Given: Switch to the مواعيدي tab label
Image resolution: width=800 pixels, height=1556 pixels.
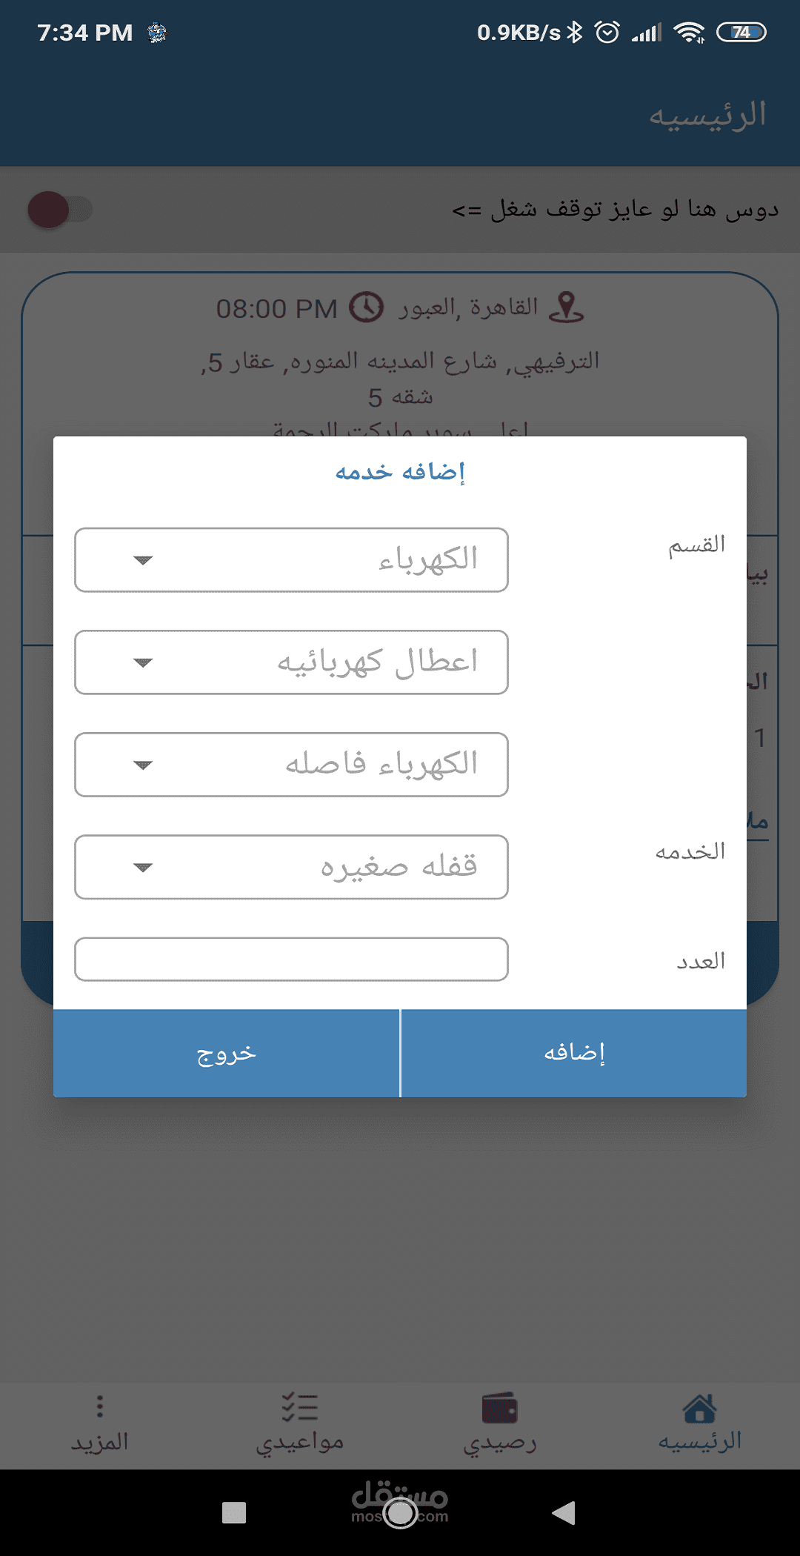Looking at the screenshot, I should click(300, 1442).
